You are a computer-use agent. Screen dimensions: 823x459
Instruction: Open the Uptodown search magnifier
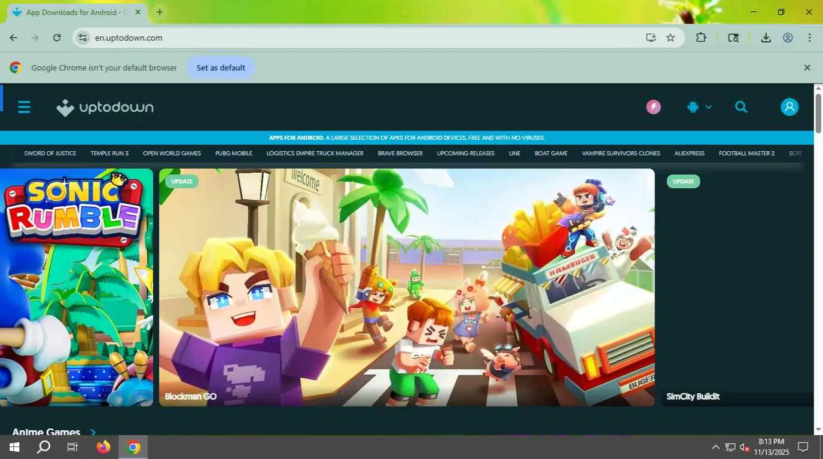[741, 107]
